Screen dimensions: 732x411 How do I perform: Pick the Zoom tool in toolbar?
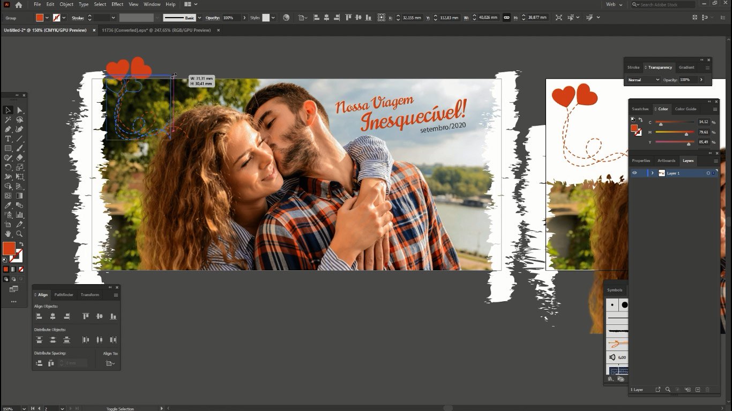20,234
